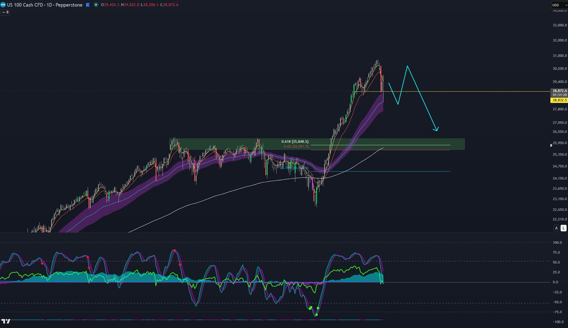568x328 pixels.
Task: Click the 24,750.0 price axis label
Action: (x=559, y=166)
